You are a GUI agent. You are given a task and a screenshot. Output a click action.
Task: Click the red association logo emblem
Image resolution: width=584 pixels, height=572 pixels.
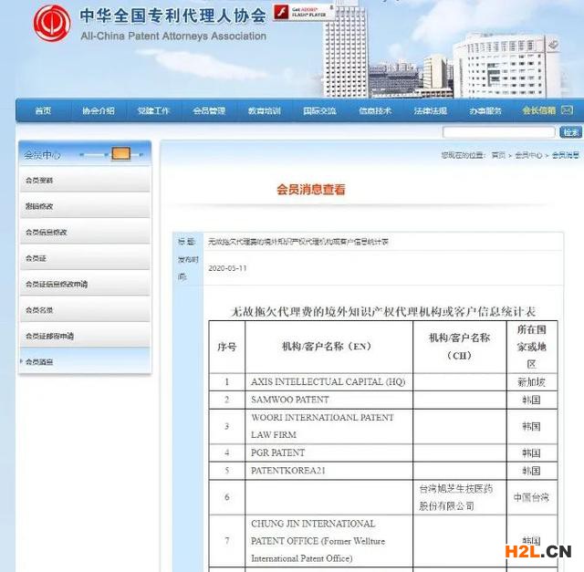[x=52, y=24]
